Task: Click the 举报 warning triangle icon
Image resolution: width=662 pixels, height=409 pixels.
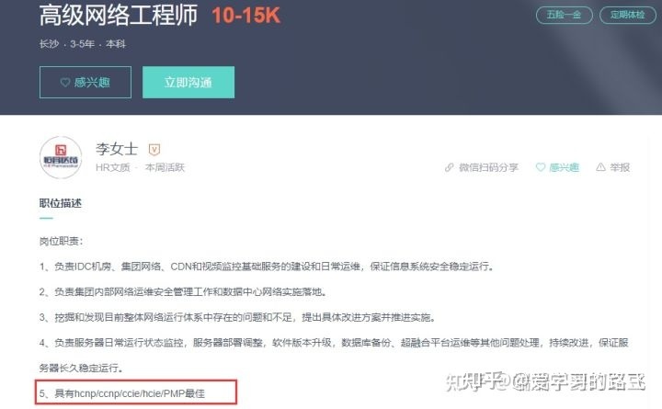Action: coord(600,167)
